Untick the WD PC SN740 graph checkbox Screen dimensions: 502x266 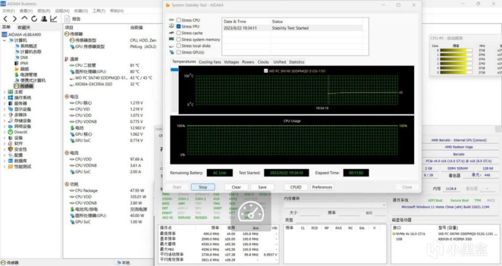click(x=266, y=71)
